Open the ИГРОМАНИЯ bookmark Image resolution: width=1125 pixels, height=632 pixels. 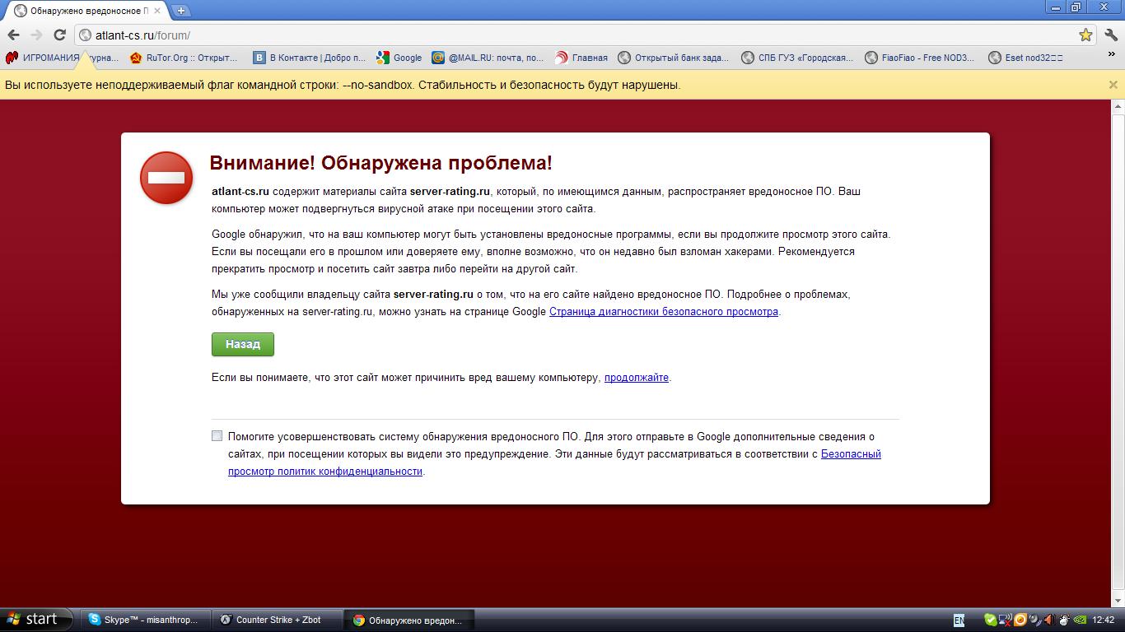[63, 58]
